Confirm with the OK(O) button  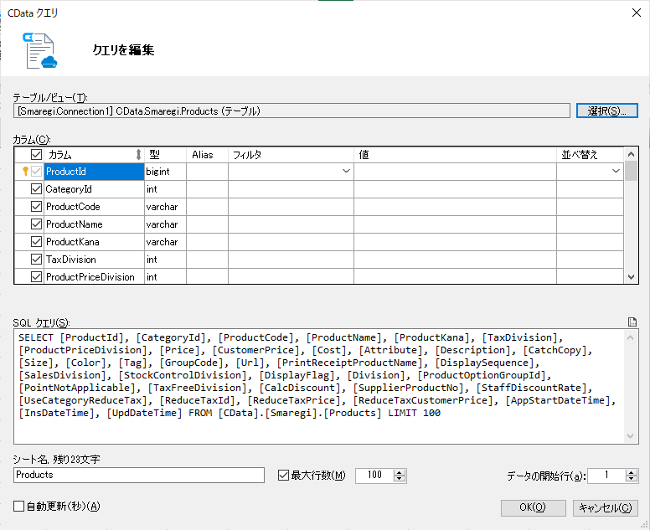(533, 507)
